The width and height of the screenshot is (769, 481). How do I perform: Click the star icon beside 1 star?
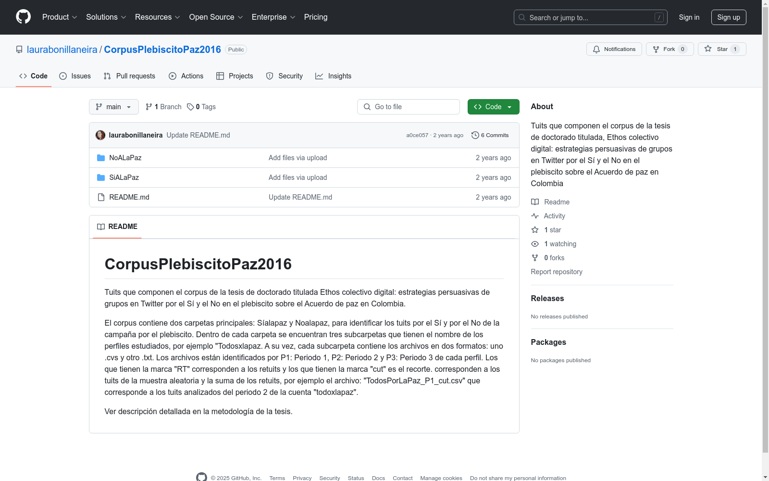pos(535,230)
